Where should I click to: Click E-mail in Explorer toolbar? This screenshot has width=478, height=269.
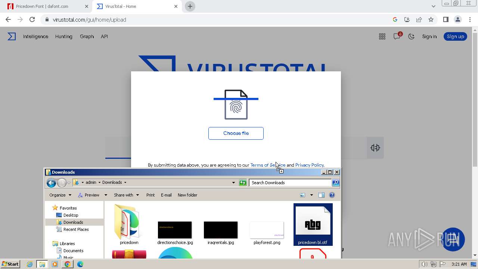tap(166, 195)
